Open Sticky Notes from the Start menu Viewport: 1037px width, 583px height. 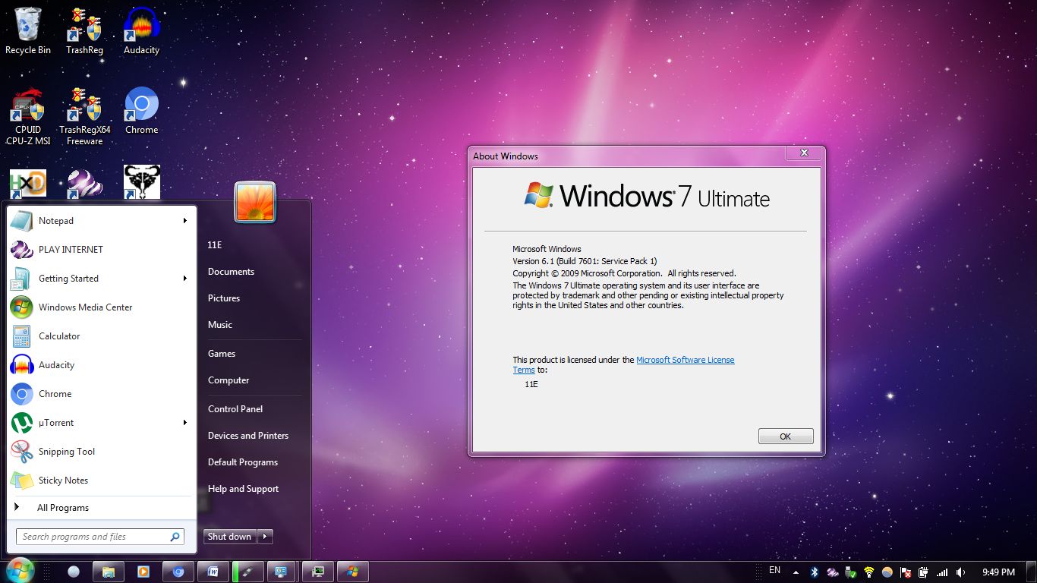tap(102, 481)
